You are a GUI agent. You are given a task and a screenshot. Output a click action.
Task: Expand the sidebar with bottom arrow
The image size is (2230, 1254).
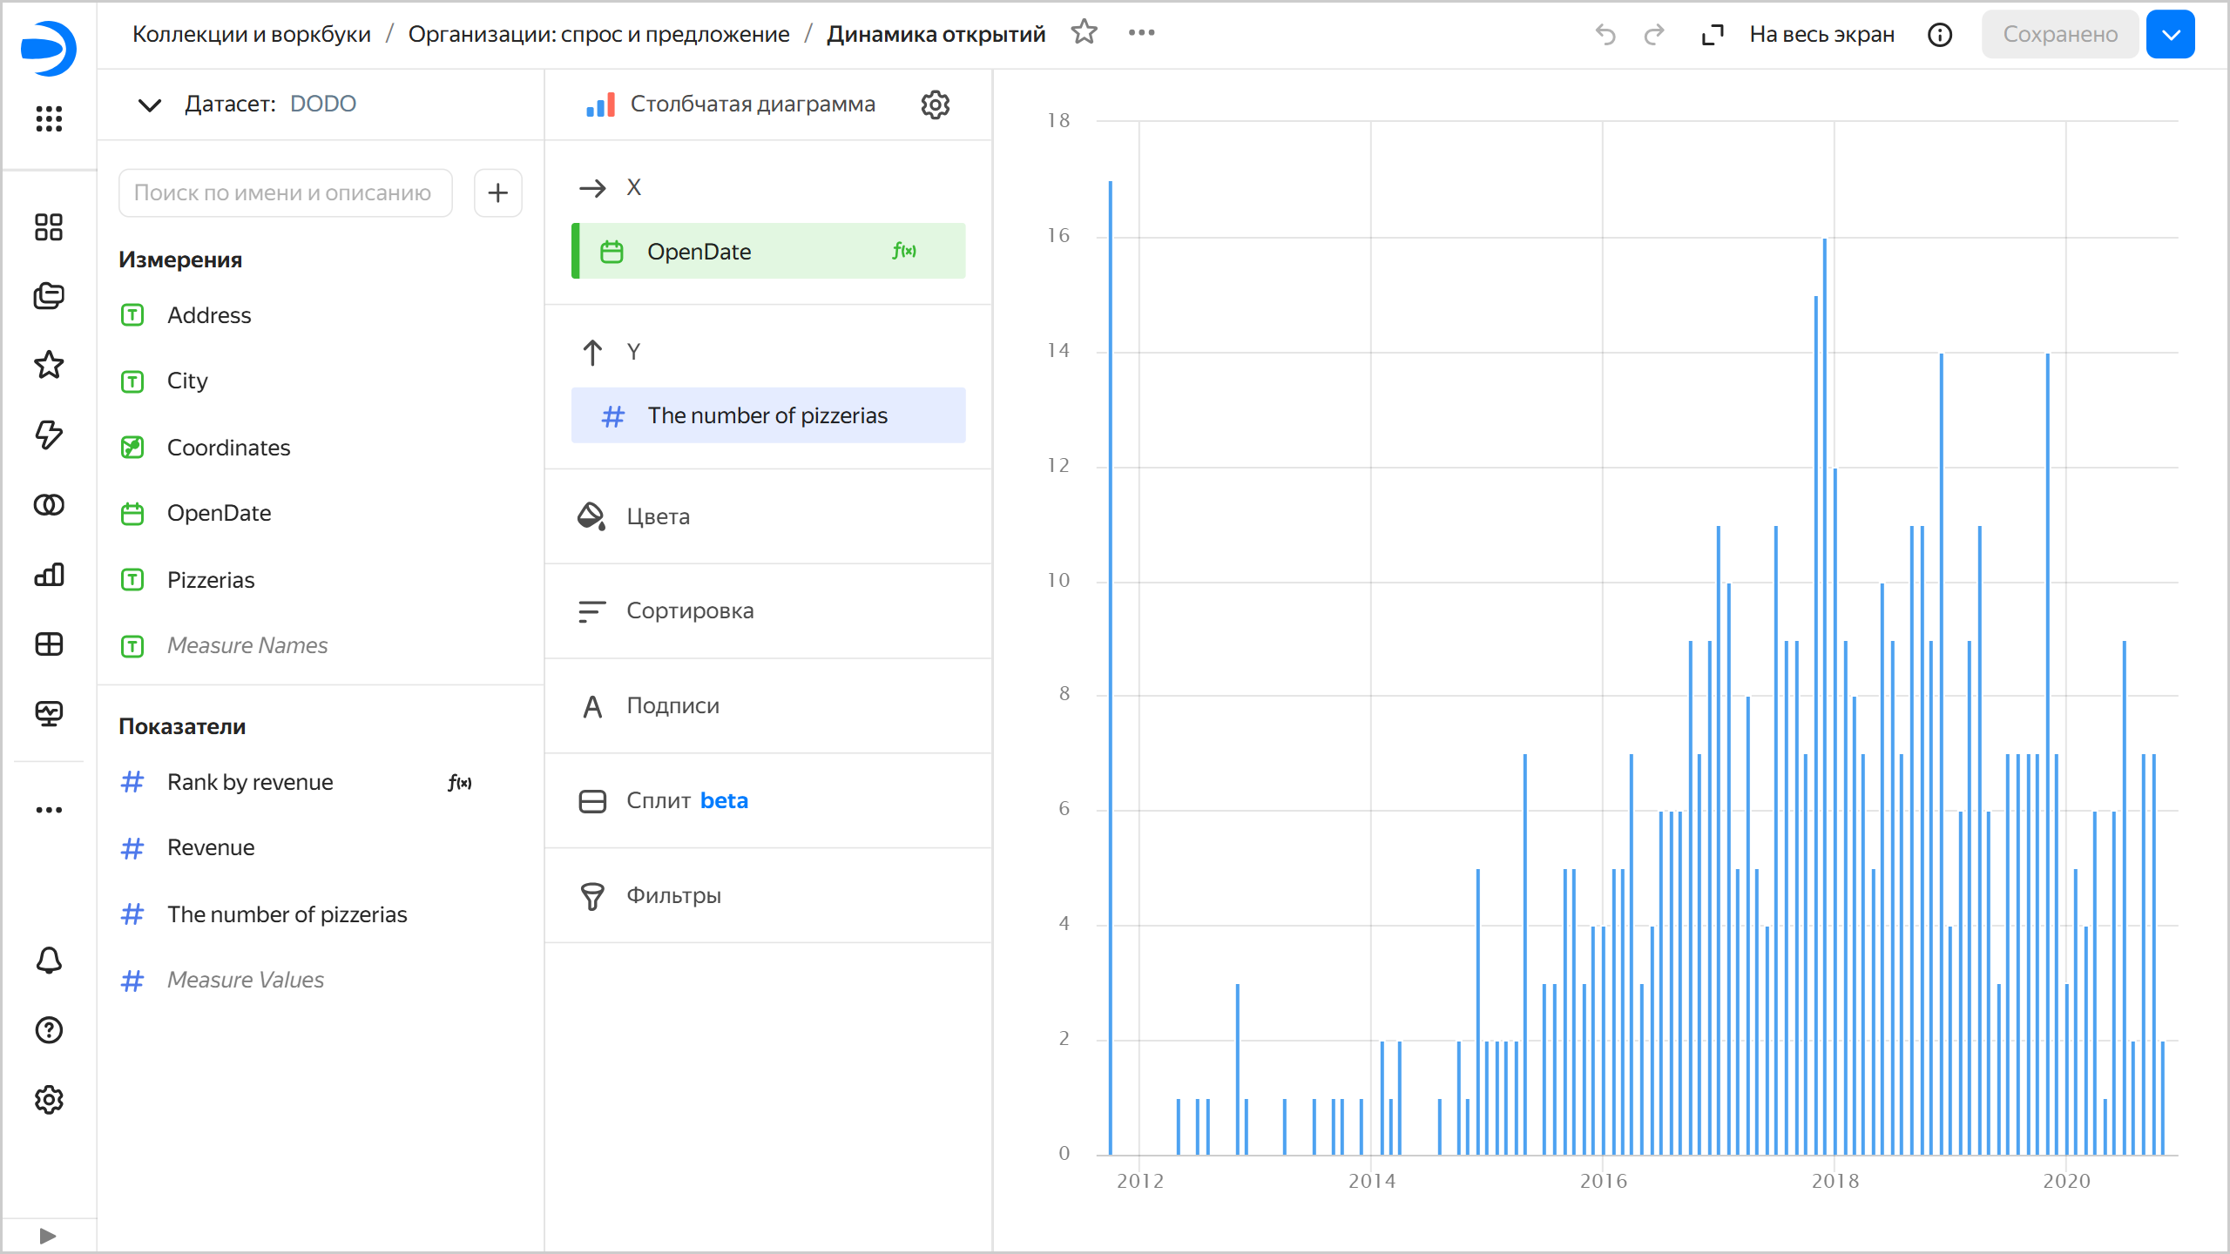click(x=48, y=1236)
